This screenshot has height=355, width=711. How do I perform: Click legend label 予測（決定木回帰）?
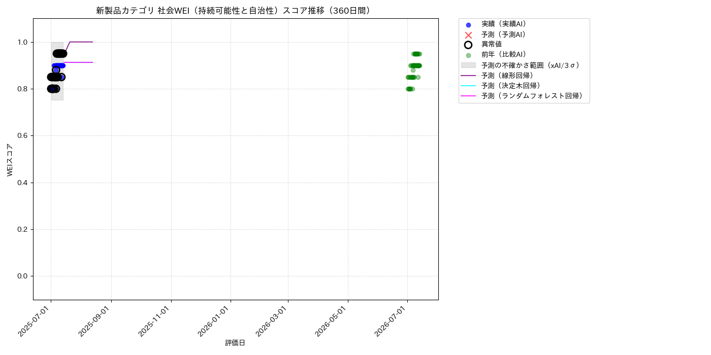513,86
